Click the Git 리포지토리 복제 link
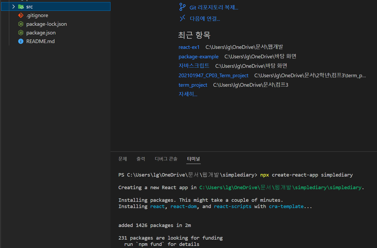The height and width of the screenshot is (248, 377). pyautogui.click(x=214, y=7)
